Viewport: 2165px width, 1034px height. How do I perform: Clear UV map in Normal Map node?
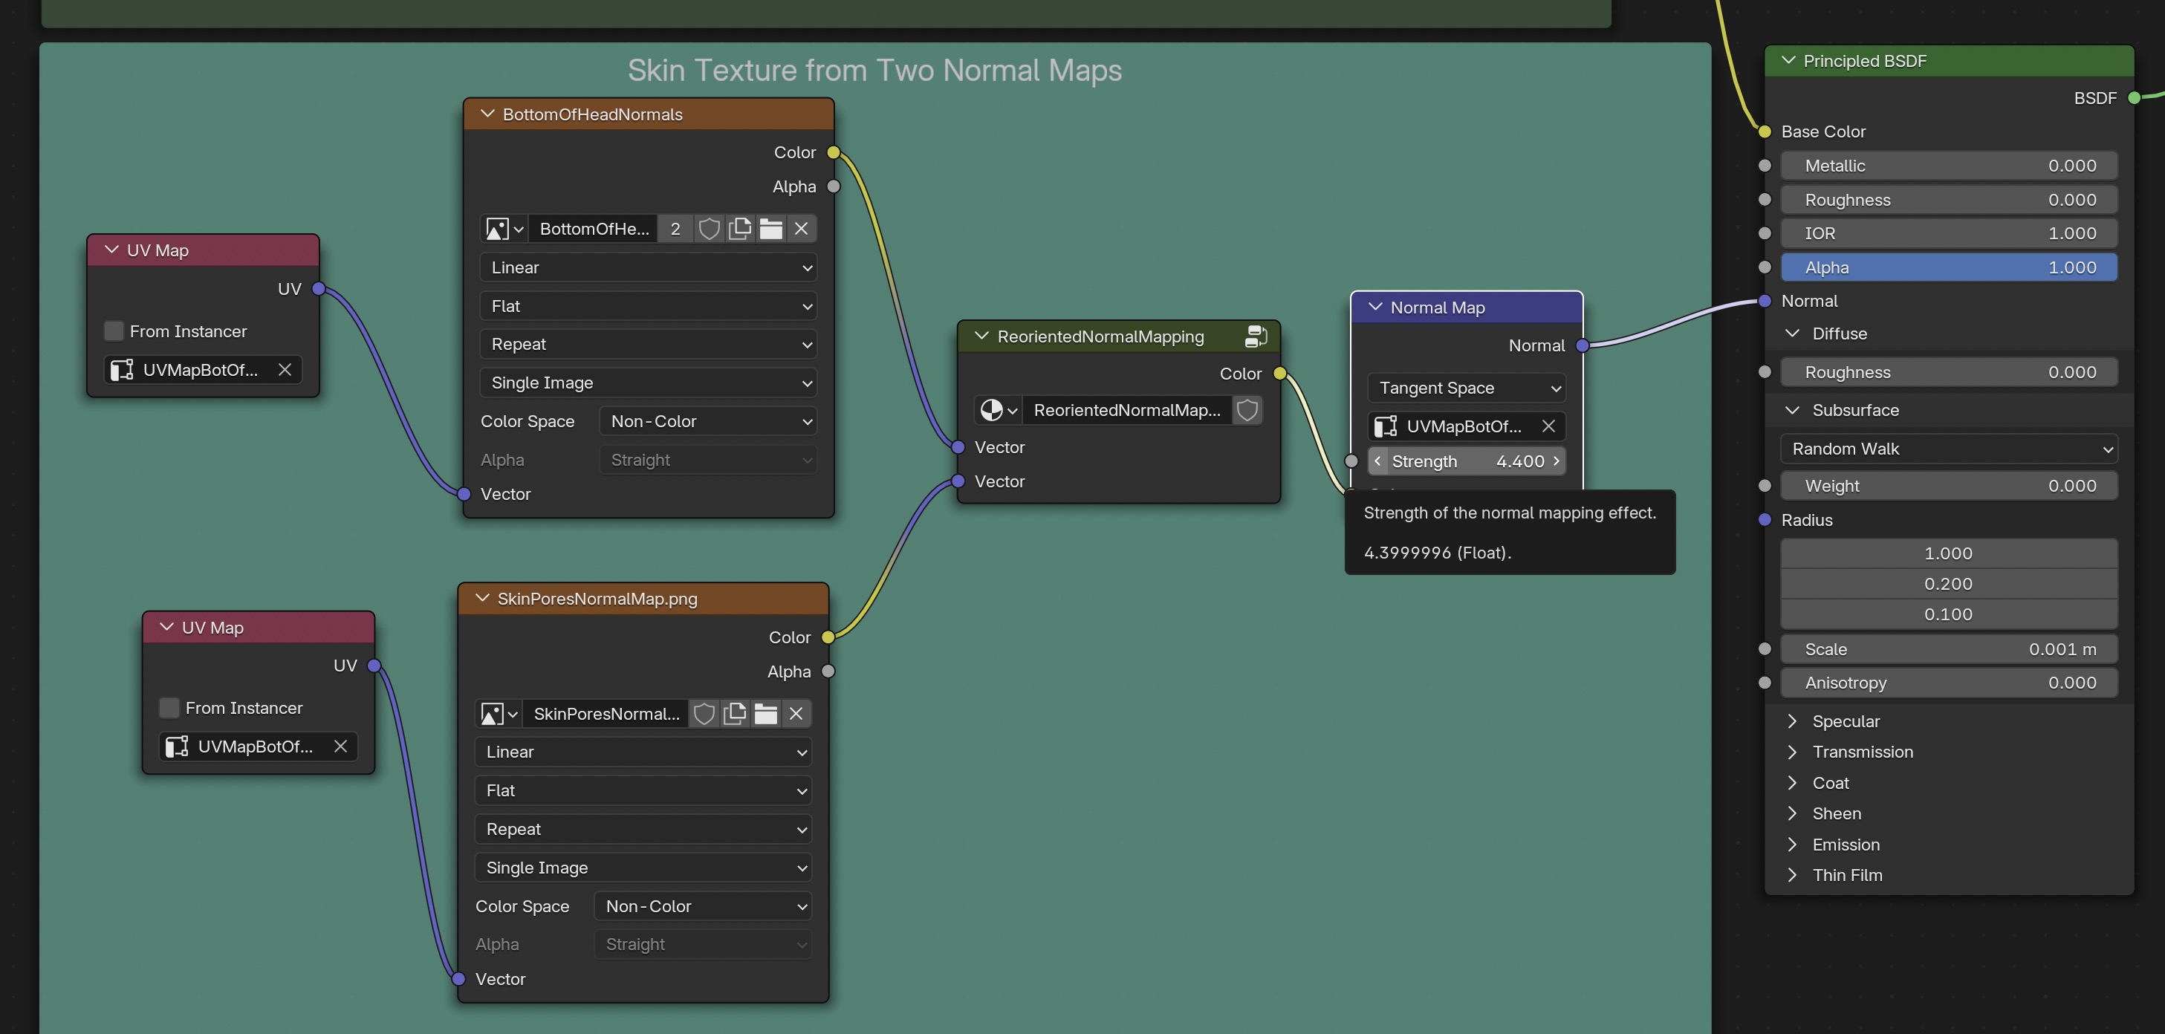tap(1548, 426)
